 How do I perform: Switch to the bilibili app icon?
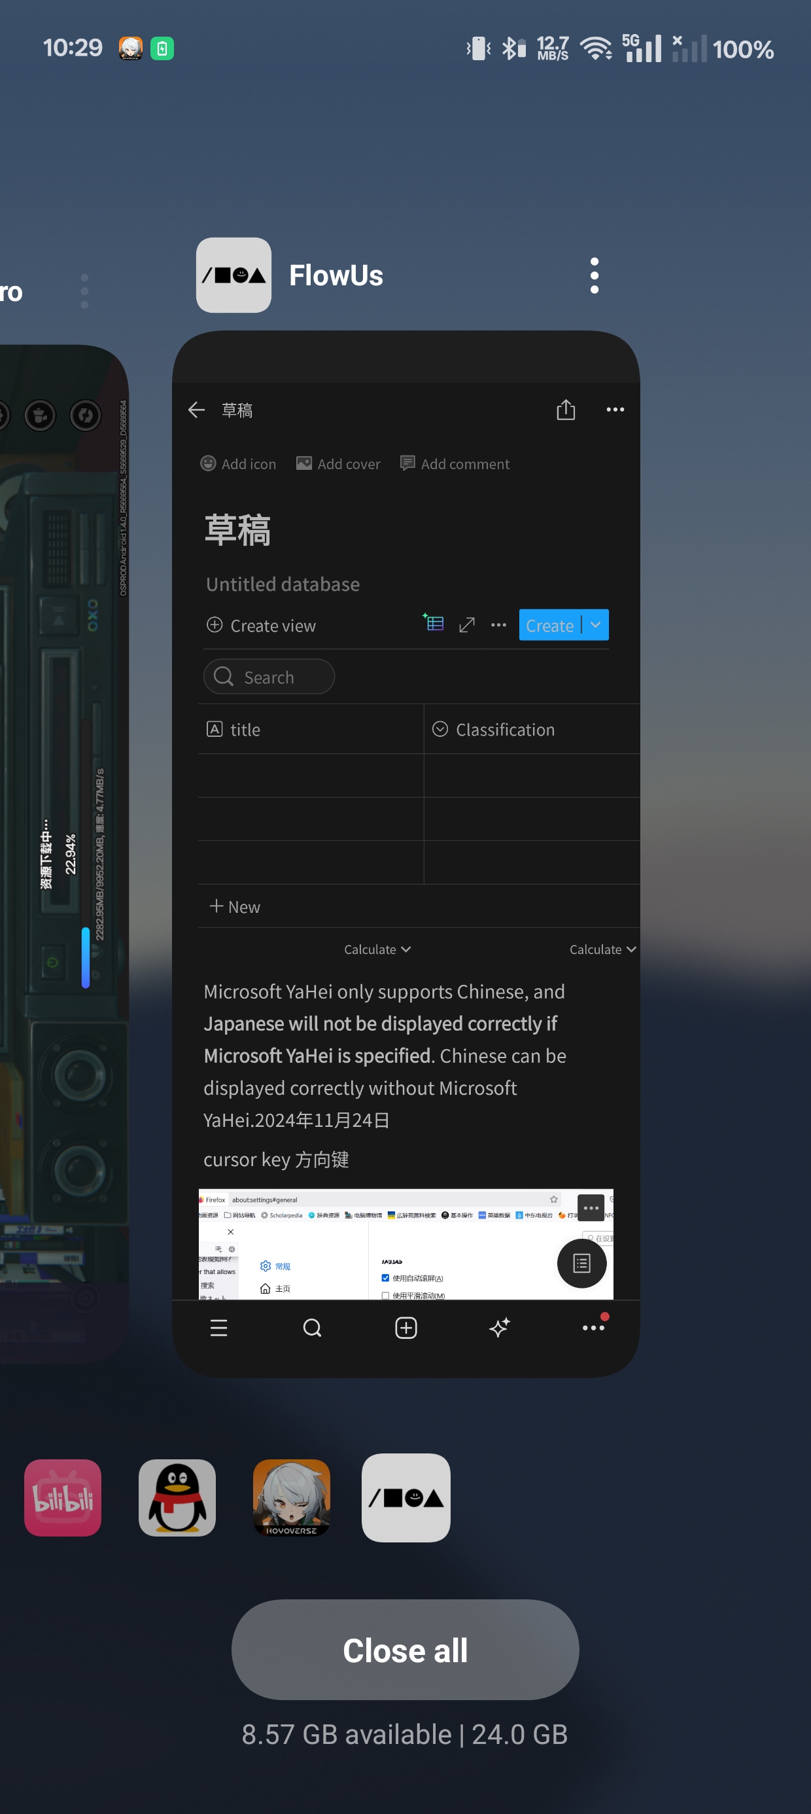pyautogui.click(x=63, y=1498)
